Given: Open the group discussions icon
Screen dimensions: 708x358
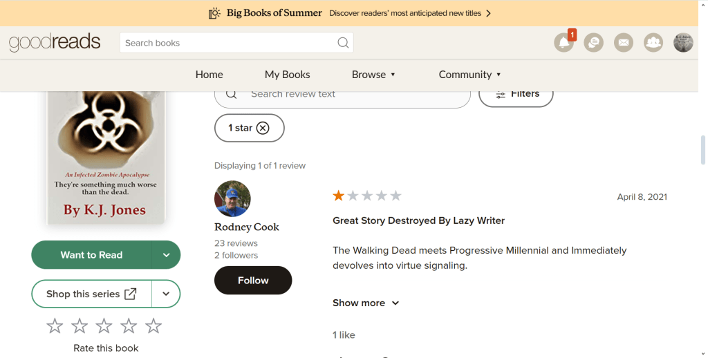Looking at the screenshot, I should (593, 43).
